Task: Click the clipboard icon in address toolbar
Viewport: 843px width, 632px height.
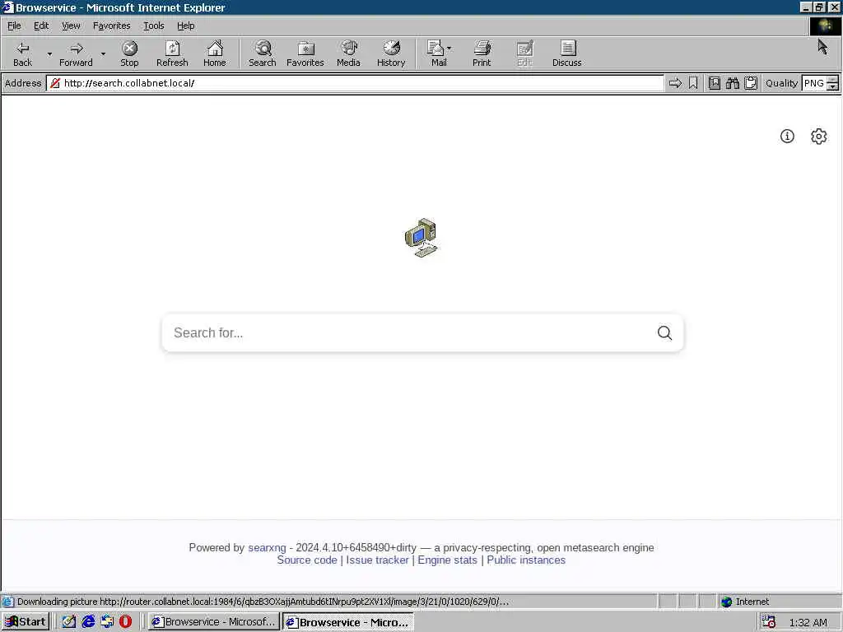Action: tap(751, 83)
